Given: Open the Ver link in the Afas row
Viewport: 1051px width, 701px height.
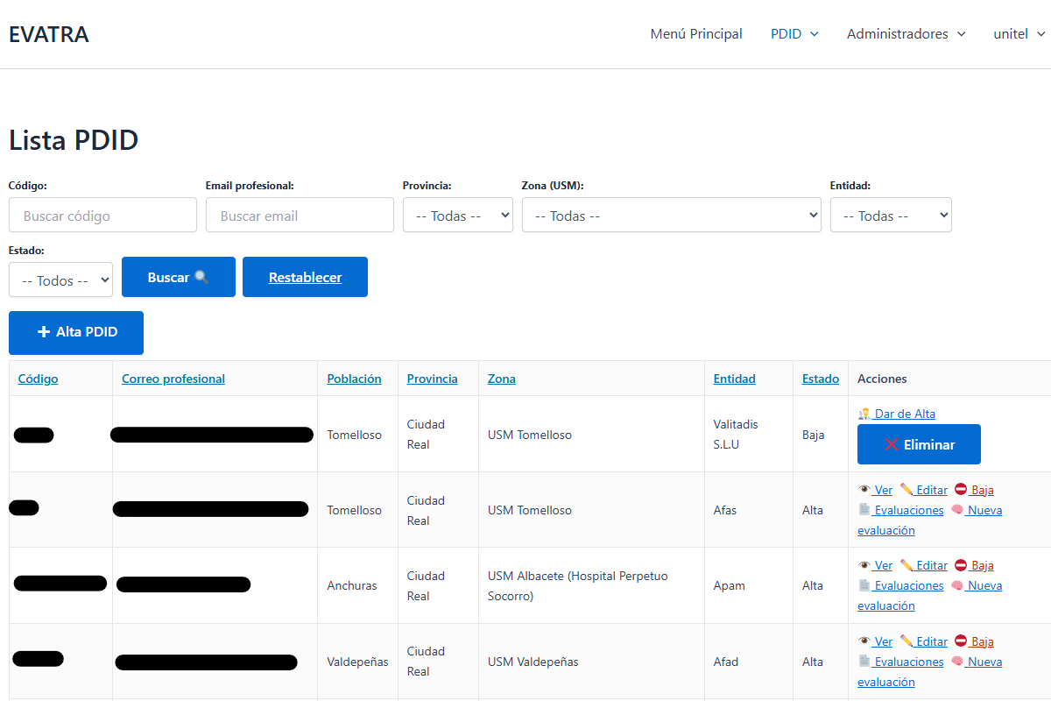Looking at the screenshot, I should coord(875,490).
